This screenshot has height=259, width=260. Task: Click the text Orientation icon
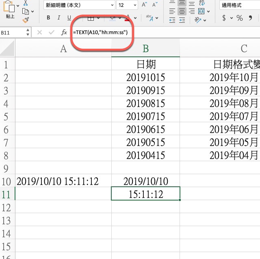tap(198, 20)
